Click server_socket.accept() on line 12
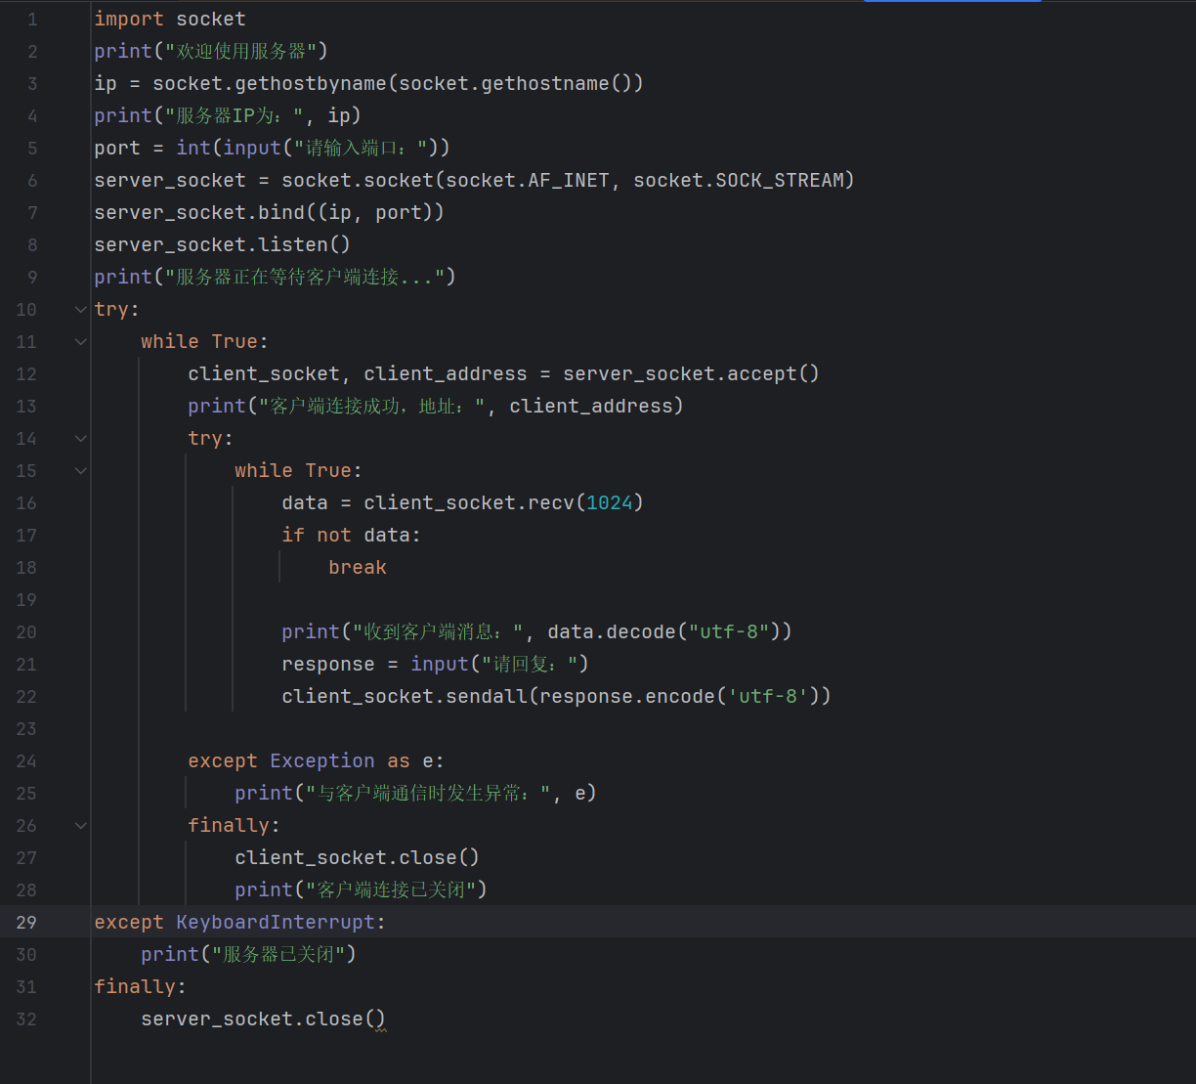Image resolution: width=1196 pixels, height=1084 pixels. pos(692,373)
